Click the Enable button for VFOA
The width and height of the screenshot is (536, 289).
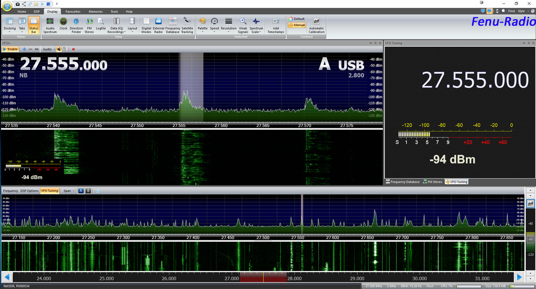(11, 49)
